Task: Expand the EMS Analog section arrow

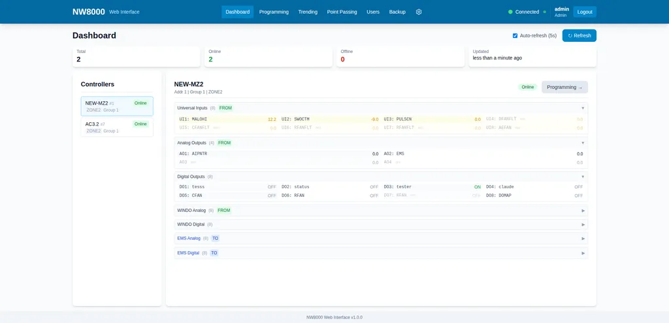Action: pos(583,239)
